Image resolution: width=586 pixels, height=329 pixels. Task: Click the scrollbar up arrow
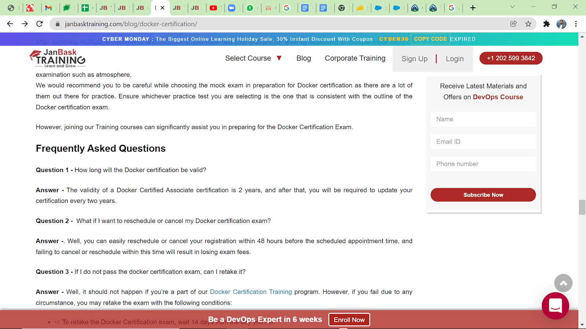pos(582,37)
